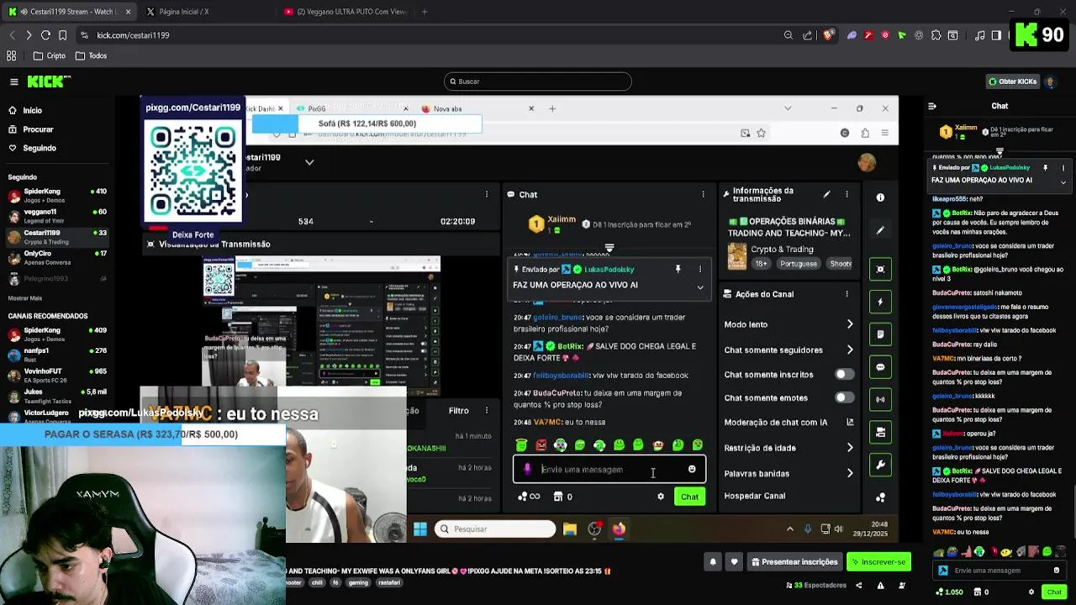
Task: Open the browser extensions puzzle icon
Action: coord(935,35)
